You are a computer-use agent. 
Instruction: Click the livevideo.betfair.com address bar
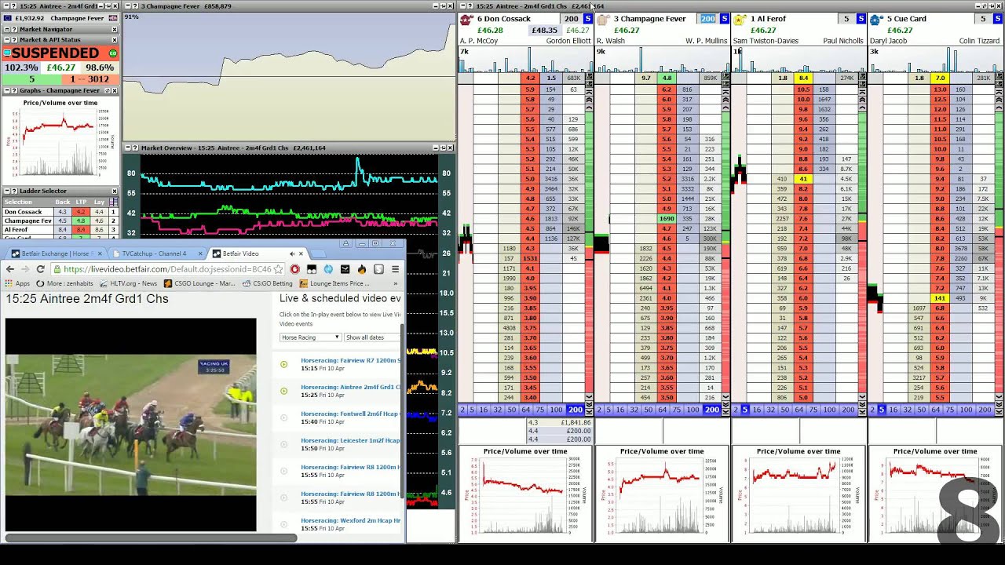click(166, 269)
